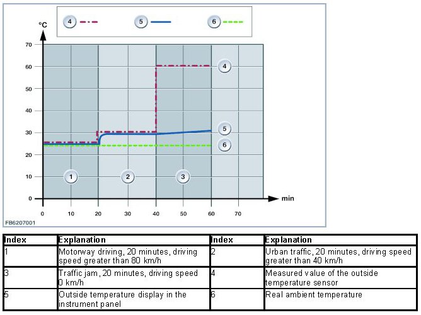Click the 'min' label on the time axis

(287, 198)
